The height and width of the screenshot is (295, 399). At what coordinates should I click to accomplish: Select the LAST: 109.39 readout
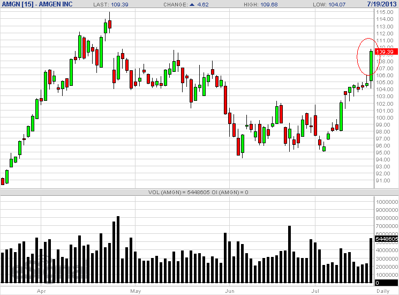pos(111,5)
